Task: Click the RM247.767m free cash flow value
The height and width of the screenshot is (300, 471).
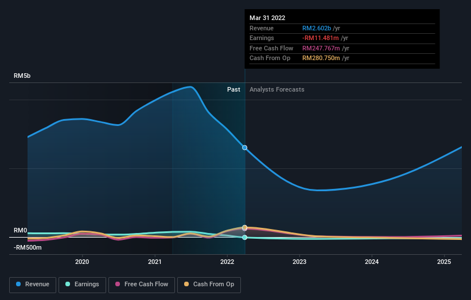Action: (x=321, y=48)
